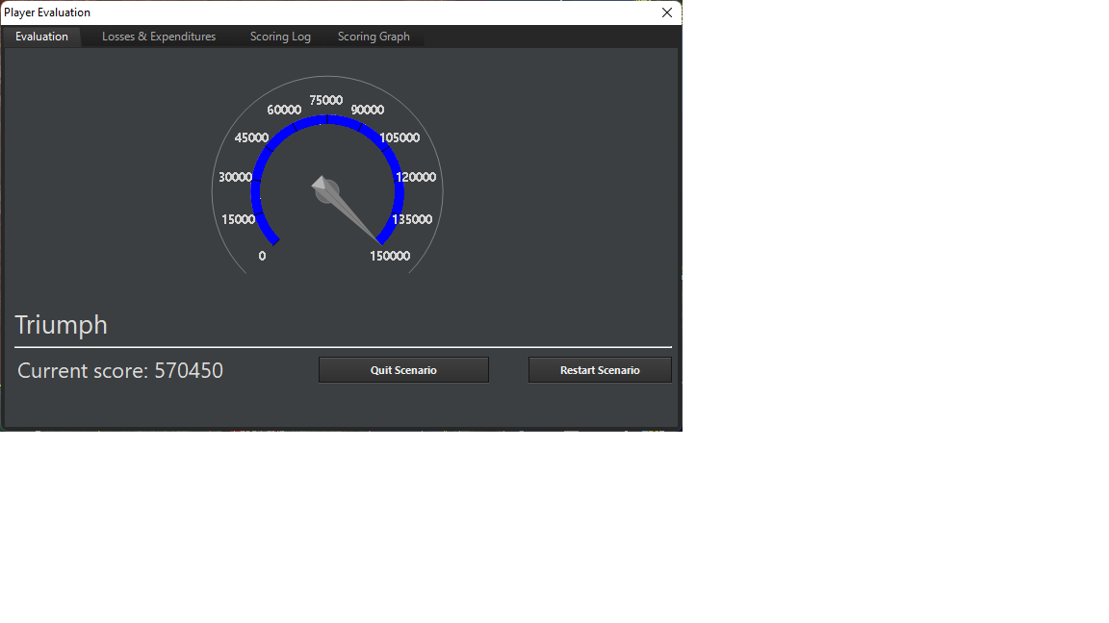
Task: Click the 150000 label on the gauge
Action: [x=388, y=256]
